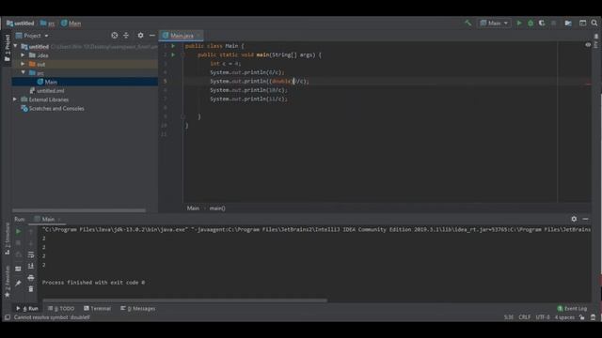Toggle scroll to end in Run console

(x=31, y=266)
